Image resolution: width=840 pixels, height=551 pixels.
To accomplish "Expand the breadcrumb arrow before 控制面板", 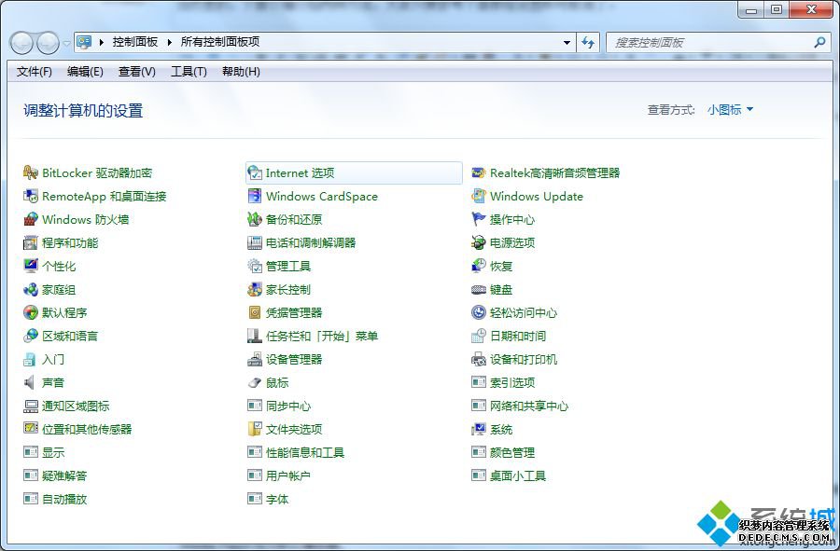I will point(101,42).
